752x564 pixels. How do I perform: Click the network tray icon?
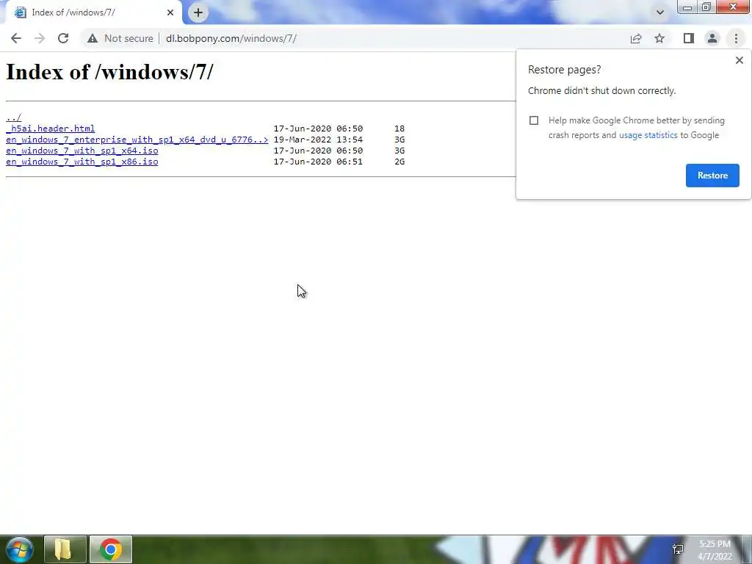[x=678, y=549]
